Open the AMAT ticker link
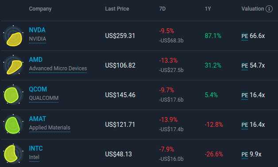Viewport: 278px width, 167px height. pyautogui.click(x=38, y=119)
